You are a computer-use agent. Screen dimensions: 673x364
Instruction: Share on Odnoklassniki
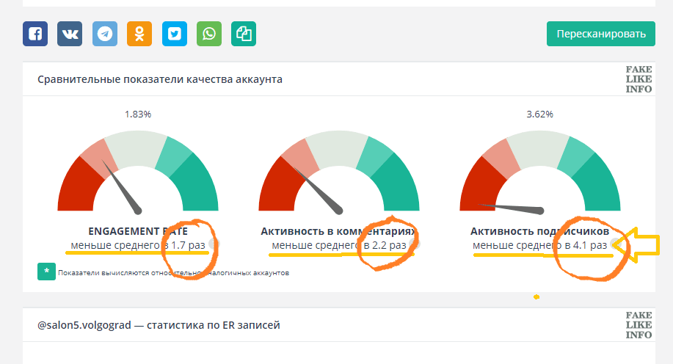click(139, 34)
